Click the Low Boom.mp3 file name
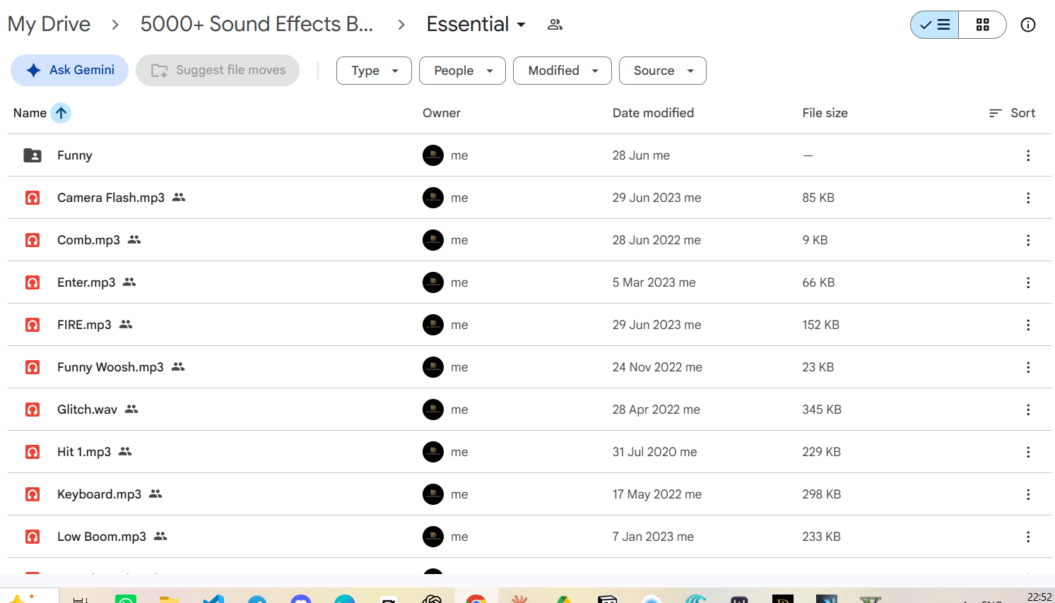The image size is (1055, 603). point(102,537)
